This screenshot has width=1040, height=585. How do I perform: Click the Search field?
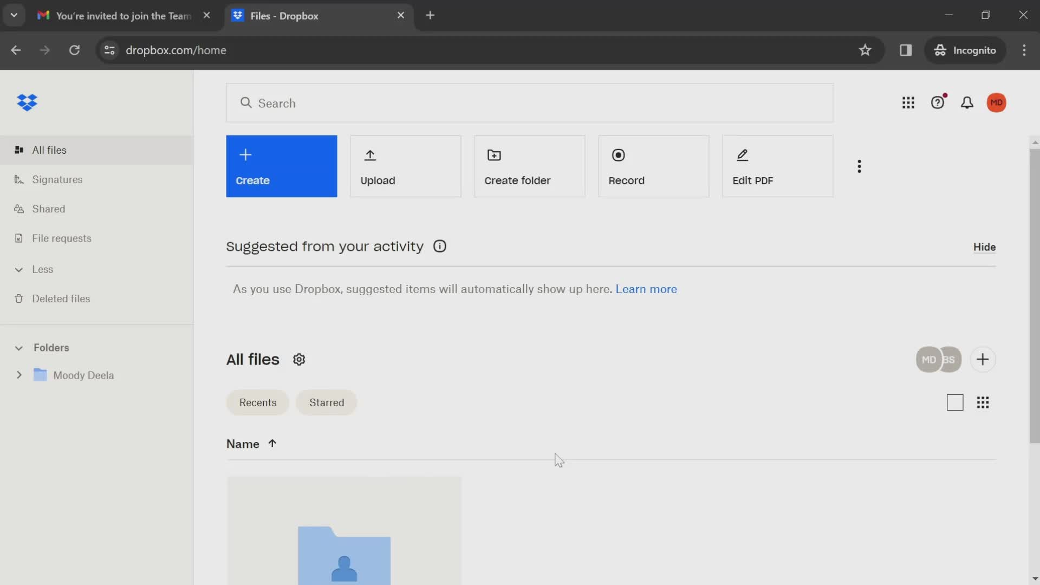pyautogui.click(x=529, y=103)
